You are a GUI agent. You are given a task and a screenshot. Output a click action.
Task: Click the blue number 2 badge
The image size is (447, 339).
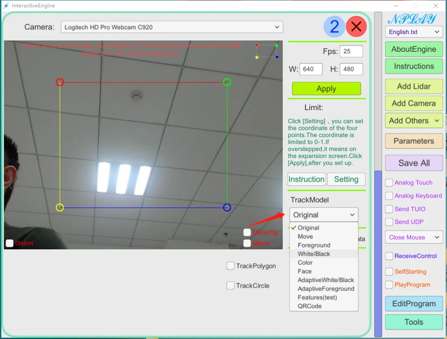click(x=334, y=27)
